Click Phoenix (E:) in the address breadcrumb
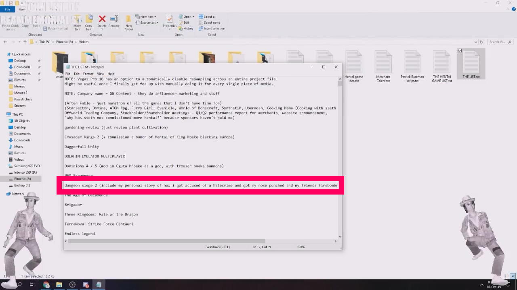The width and height of the screenshot is (517, 290). tap(64, 42)
